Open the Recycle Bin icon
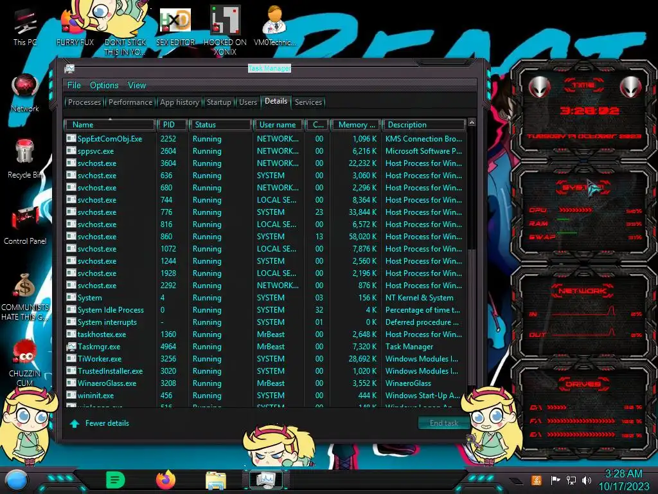 (25, 159)
